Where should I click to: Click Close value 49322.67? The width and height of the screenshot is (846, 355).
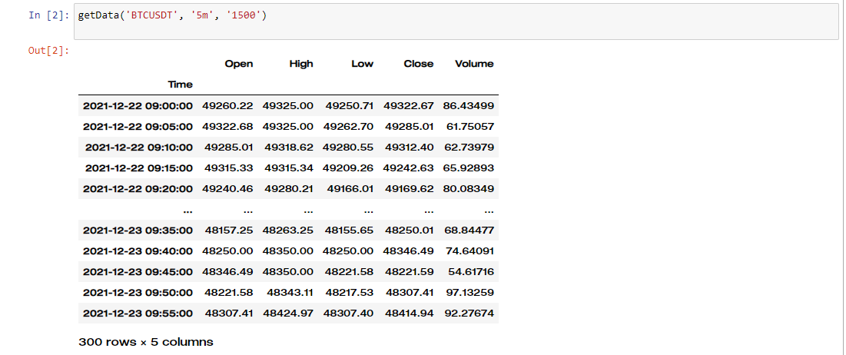409,106
